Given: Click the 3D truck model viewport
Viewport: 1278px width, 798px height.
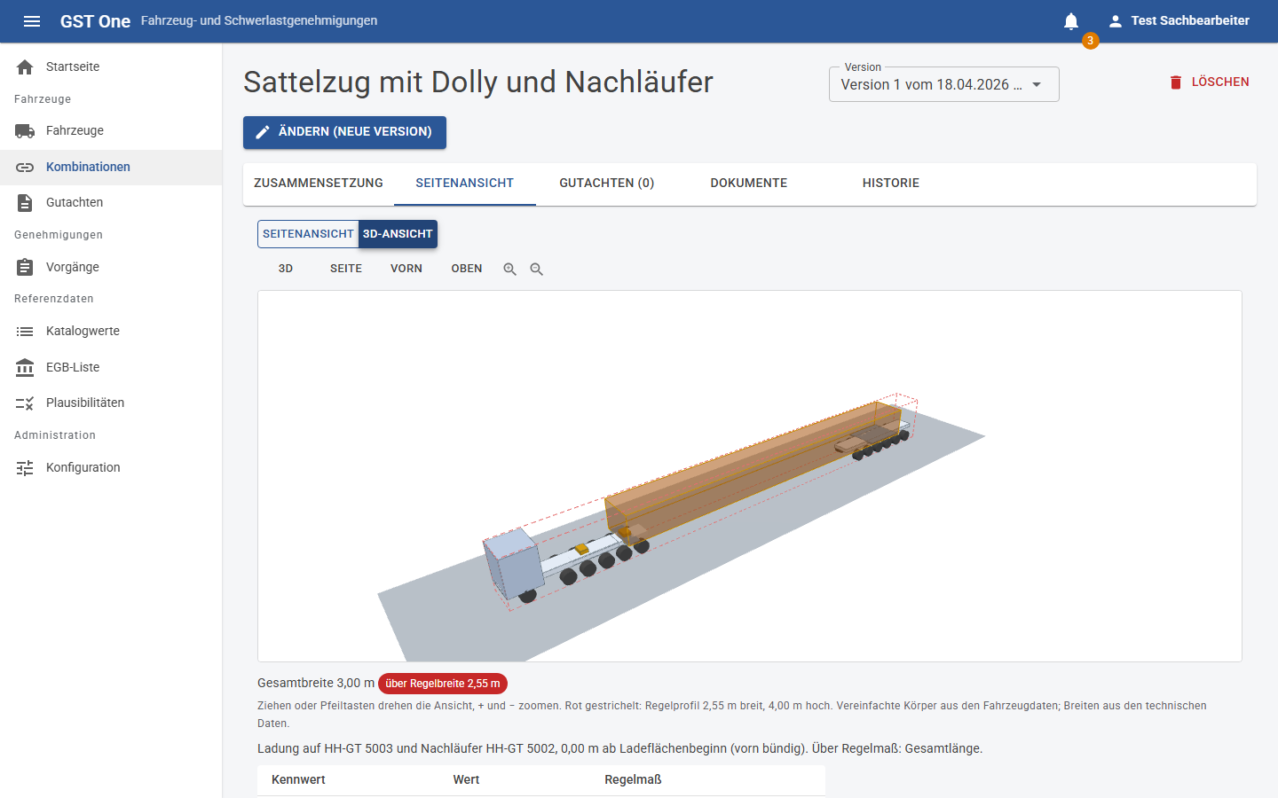Looking at the screenshot, I should 750,476.
